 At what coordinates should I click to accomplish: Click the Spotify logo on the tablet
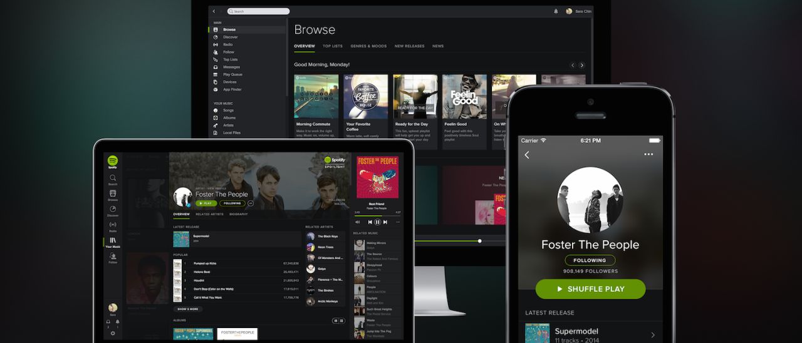click(113, 161)
